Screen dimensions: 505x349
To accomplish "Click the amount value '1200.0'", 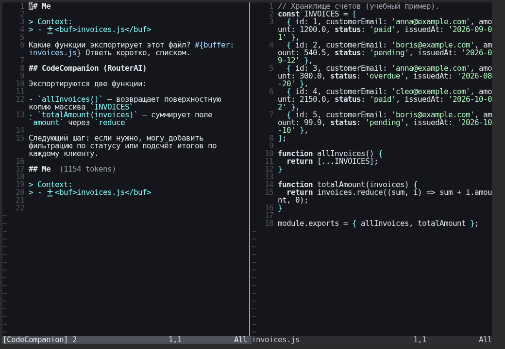I will (312, 30).
